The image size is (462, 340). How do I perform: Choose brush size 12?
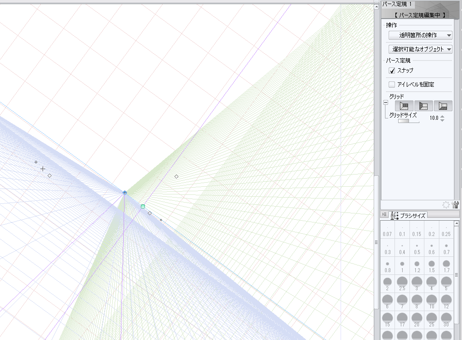tap(447, 302)
